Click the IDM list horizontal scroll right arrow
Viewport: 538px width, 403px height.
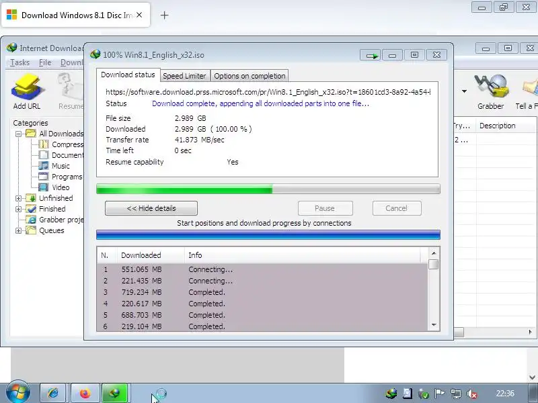[531, 332]
